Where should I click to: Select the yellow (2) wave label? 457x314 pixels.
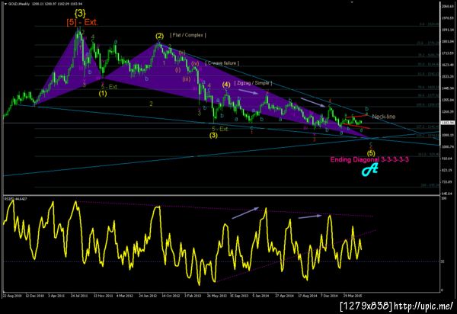tap(159, 36)
